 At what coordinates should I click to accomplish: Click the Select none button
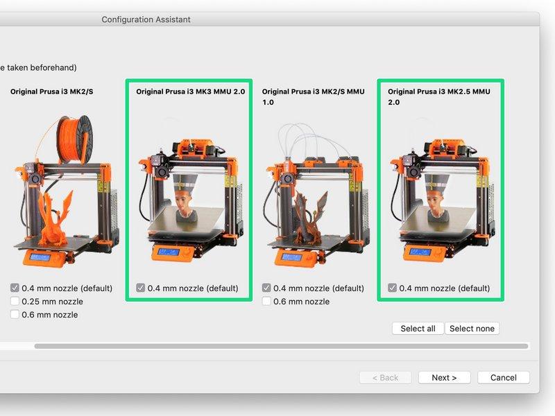pos(472,329)
